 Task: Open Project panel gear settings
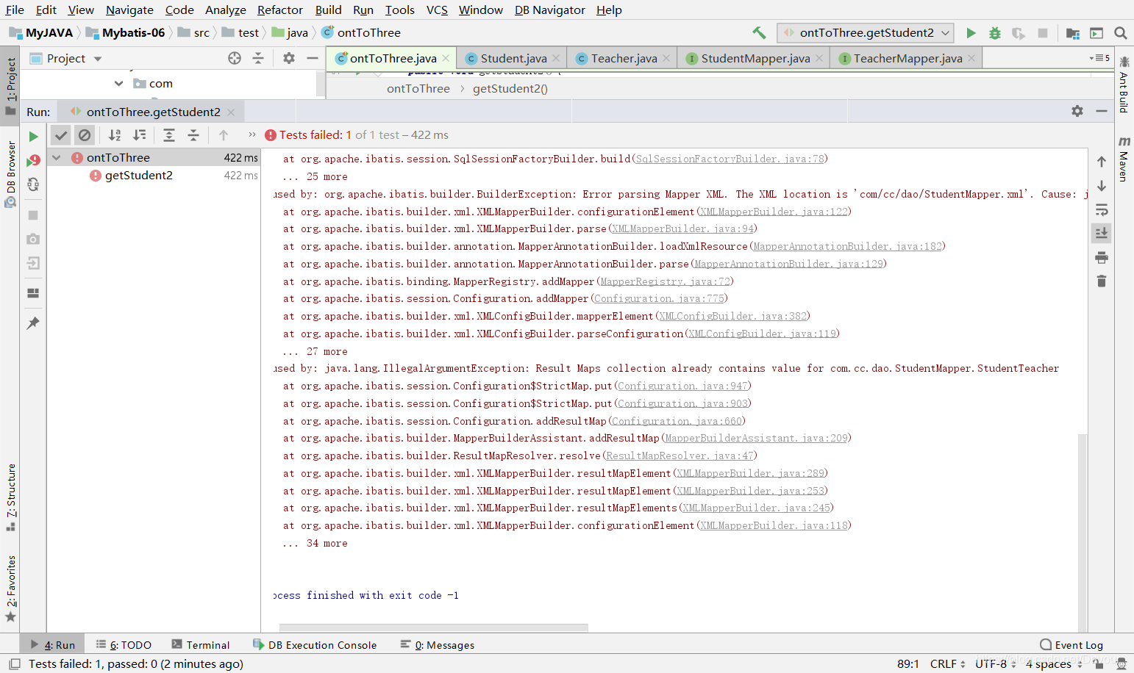289,58
